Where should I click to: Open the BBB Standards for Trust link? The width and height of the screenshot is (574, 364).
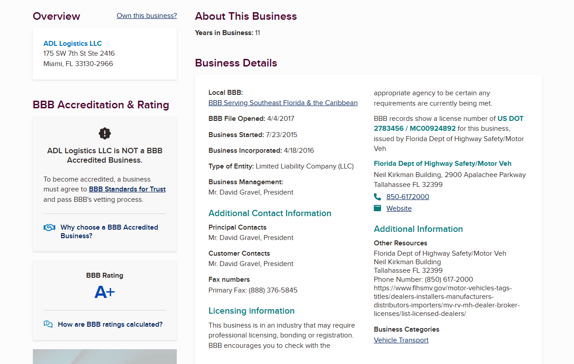point(127,189)
